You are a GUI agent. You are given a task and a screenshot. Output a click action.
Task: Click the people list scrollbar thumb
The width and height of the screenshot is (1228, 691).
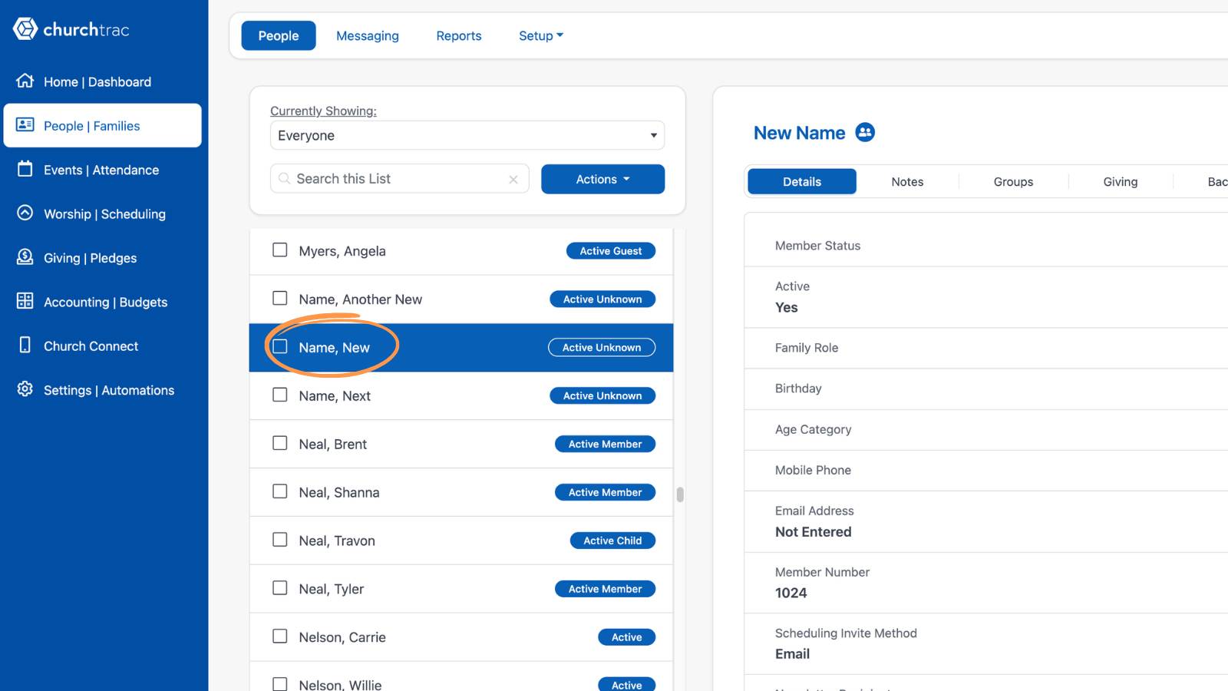(x=680, y=494)
